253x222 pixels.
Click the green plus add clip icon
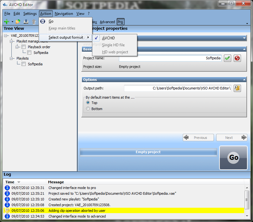[7, 22]
